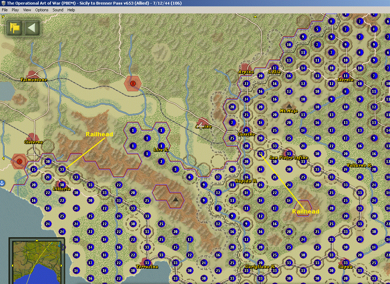Select supply marker 33 on Capua
Image resolution: width=390 pixels, height=284 pixels.
pyautogui.click(x=345, y=263)
